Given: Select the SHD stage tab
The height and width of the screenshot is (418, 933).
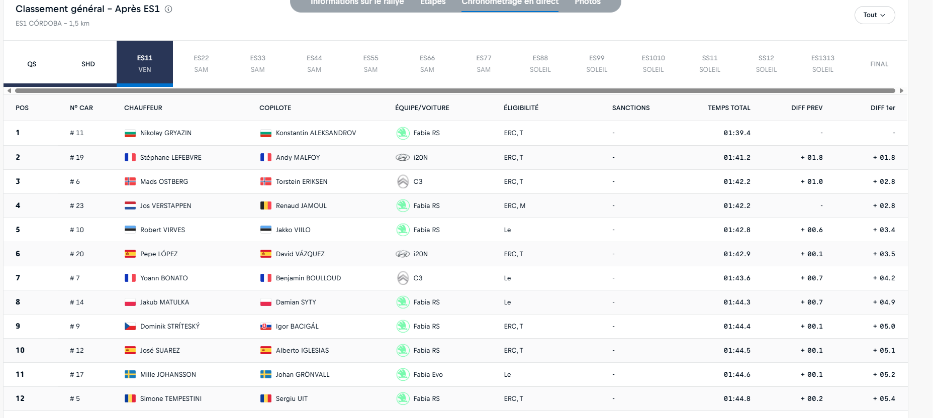Looking at the screenshot, I should 88,64.
